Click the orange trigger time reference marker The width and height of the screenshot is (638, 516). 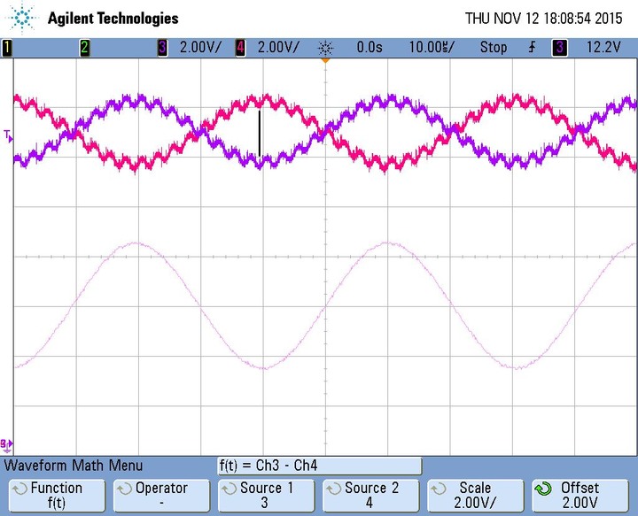(325, 60)
